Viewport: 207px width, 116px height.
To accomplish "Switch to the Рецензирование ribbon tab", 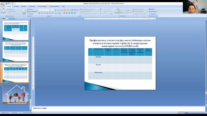I will click(x=54, y=6).
